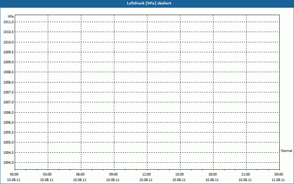Click the date under 06:00
Screen dimensions: 294x184
click(80, 180)
